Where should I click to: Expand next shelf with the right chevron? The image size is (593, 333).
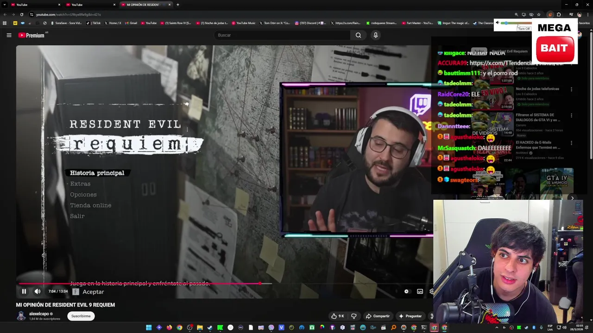572,198
